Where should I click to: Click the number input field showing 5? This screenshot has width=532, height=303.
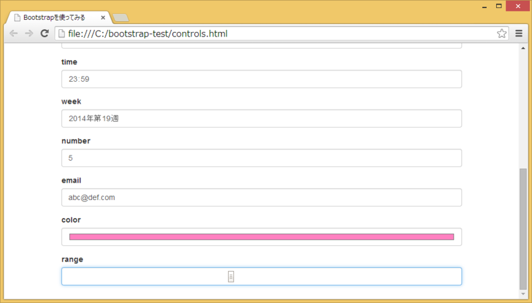point(261,158)
